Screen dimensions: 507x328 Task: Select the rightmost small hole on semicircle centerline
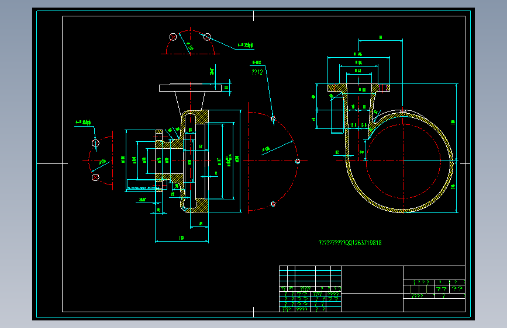click(x=298, y=161)
